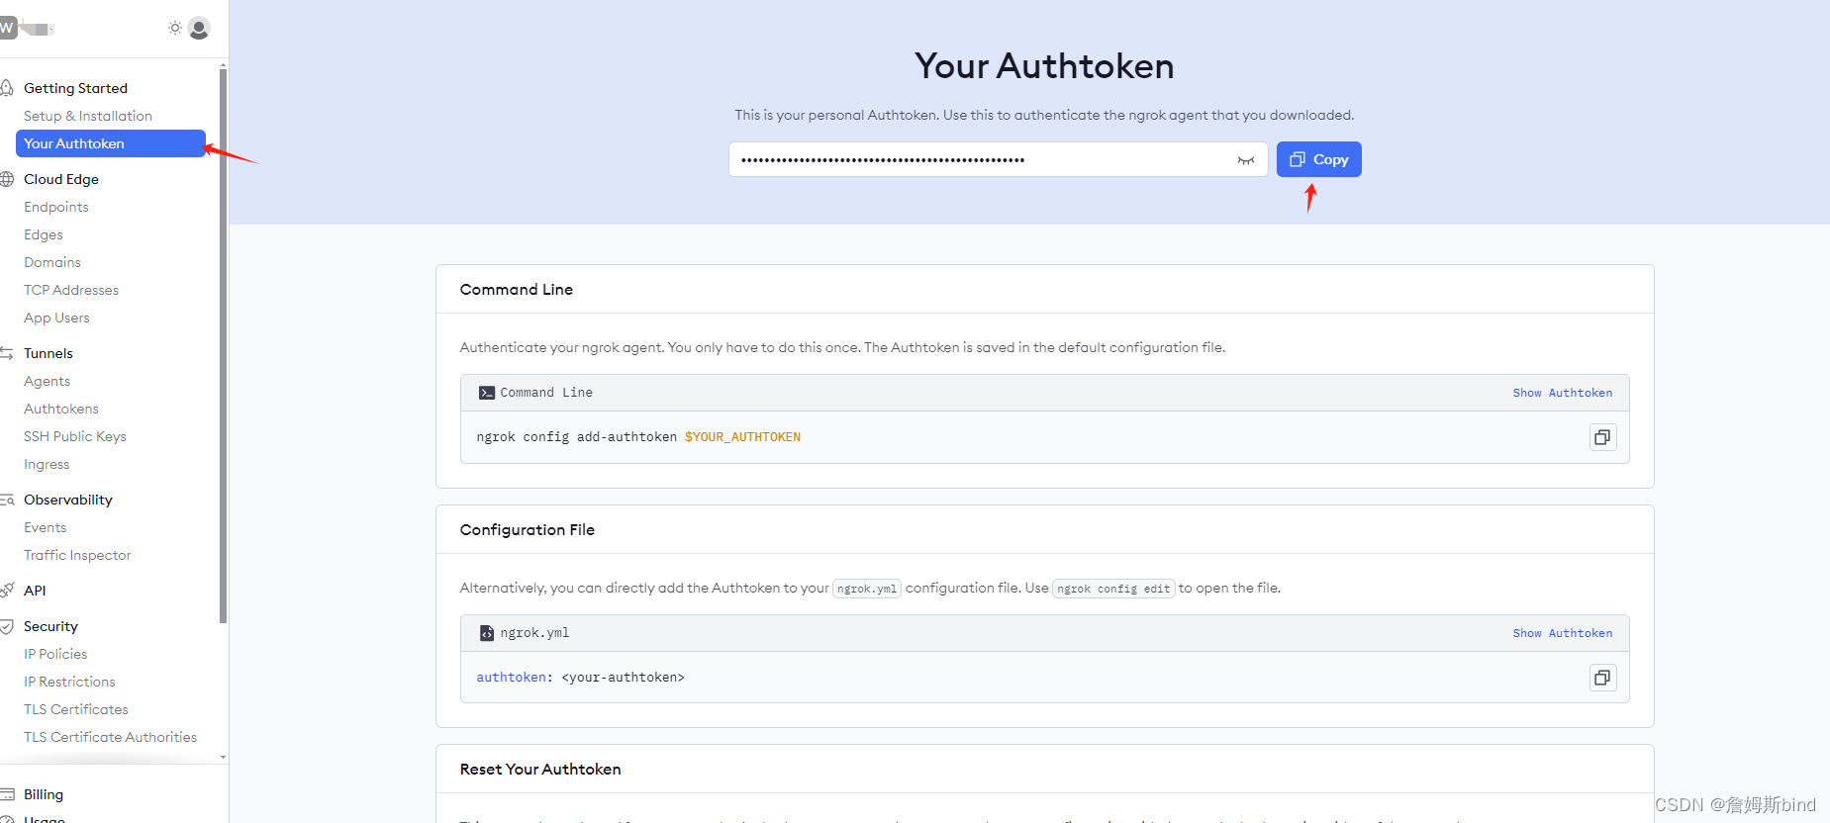Image resolution: width=1830 pixels, height=823 pixels.
Task: Show Authtoken in the ngrok.yml block
Action: [1562, 633]
